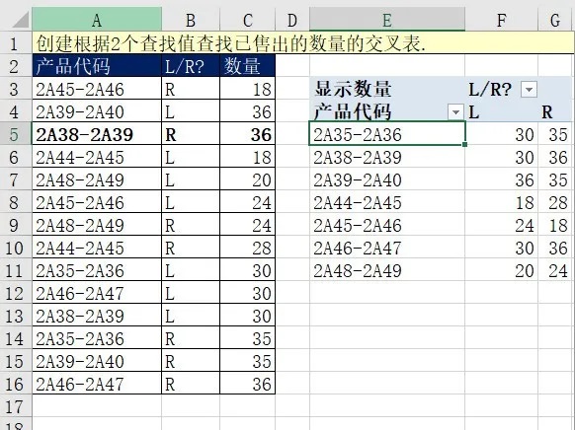575x430 pixels.
Task: Click cell C16 with value 36
Action: 248,384
